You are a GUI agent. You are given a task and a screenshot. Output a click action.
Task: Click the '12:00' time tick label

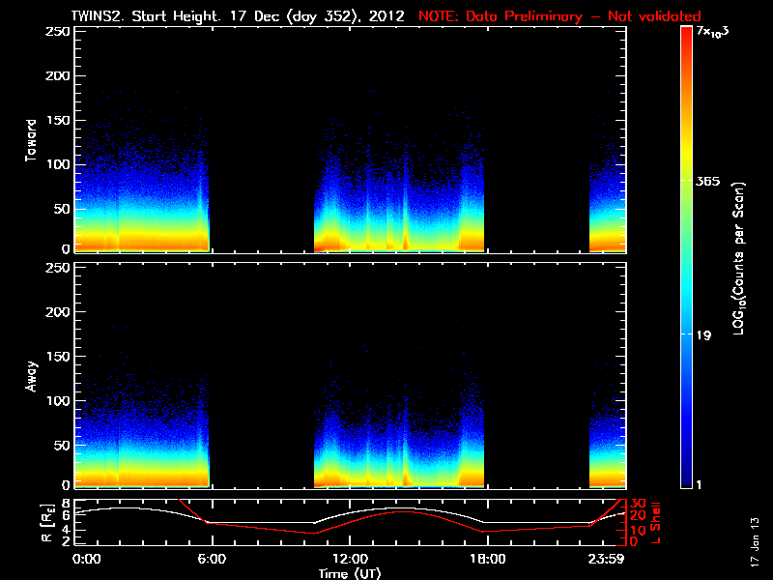[350, 560]
